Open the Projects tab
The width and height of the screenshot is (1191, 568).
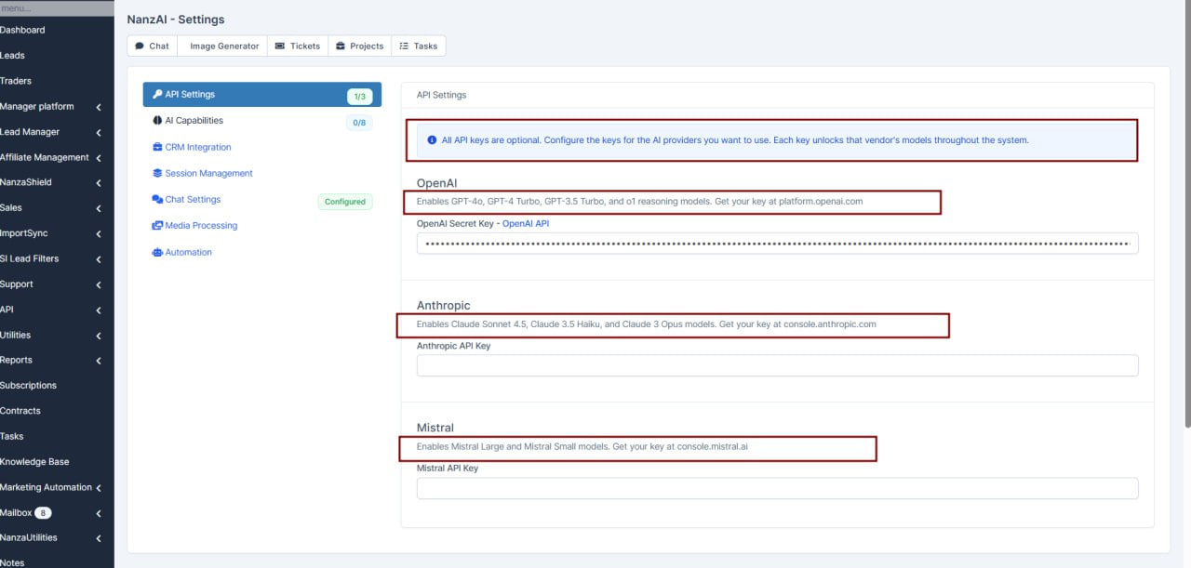pyautogui.click(x=359, y=46)
